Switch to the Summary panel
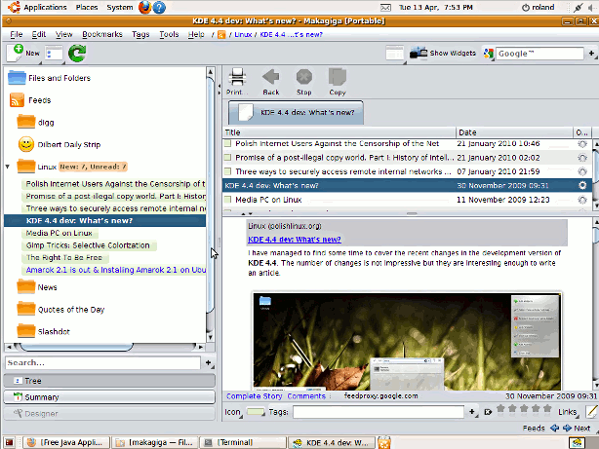Screen dimensions: 599x449 (109, 397)
